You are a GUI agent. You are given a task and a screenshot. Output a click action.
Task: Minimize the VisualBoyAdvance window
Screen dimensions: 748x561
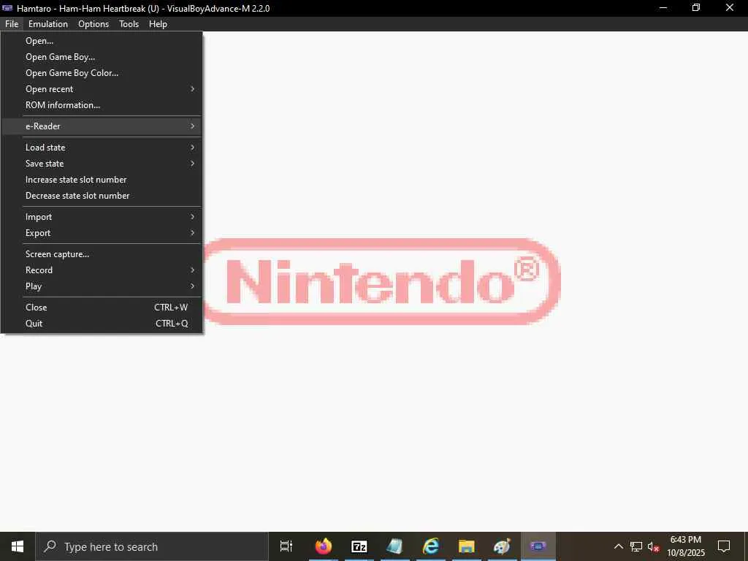coord(663,8)
